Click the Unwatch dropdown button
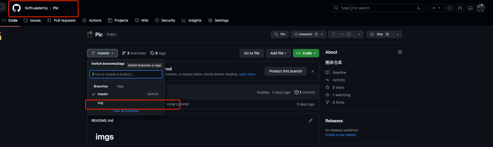Viewport: 493px width, 147px height. click(x=308, y=34)
